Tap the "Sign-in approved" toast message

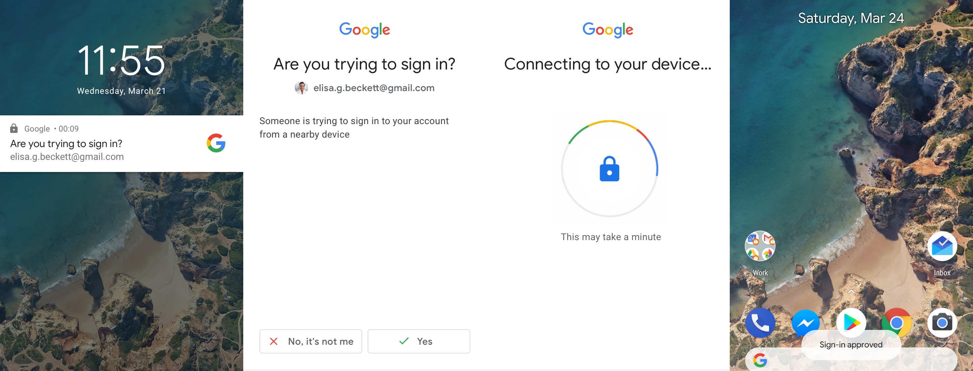[x=851, y=345]
